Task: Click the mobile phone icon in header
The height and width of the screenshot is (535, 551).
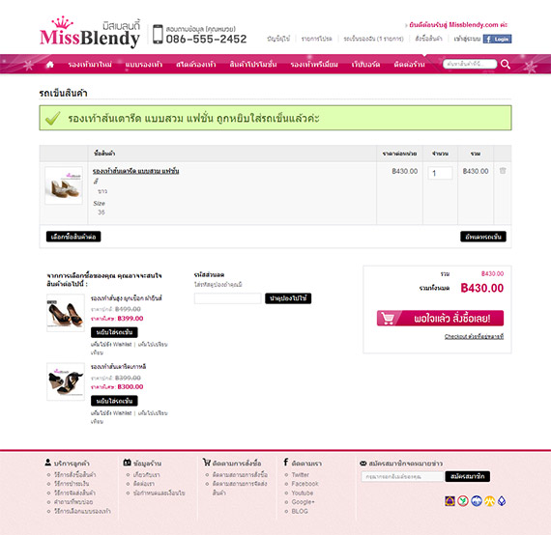Action: (158, 34)
